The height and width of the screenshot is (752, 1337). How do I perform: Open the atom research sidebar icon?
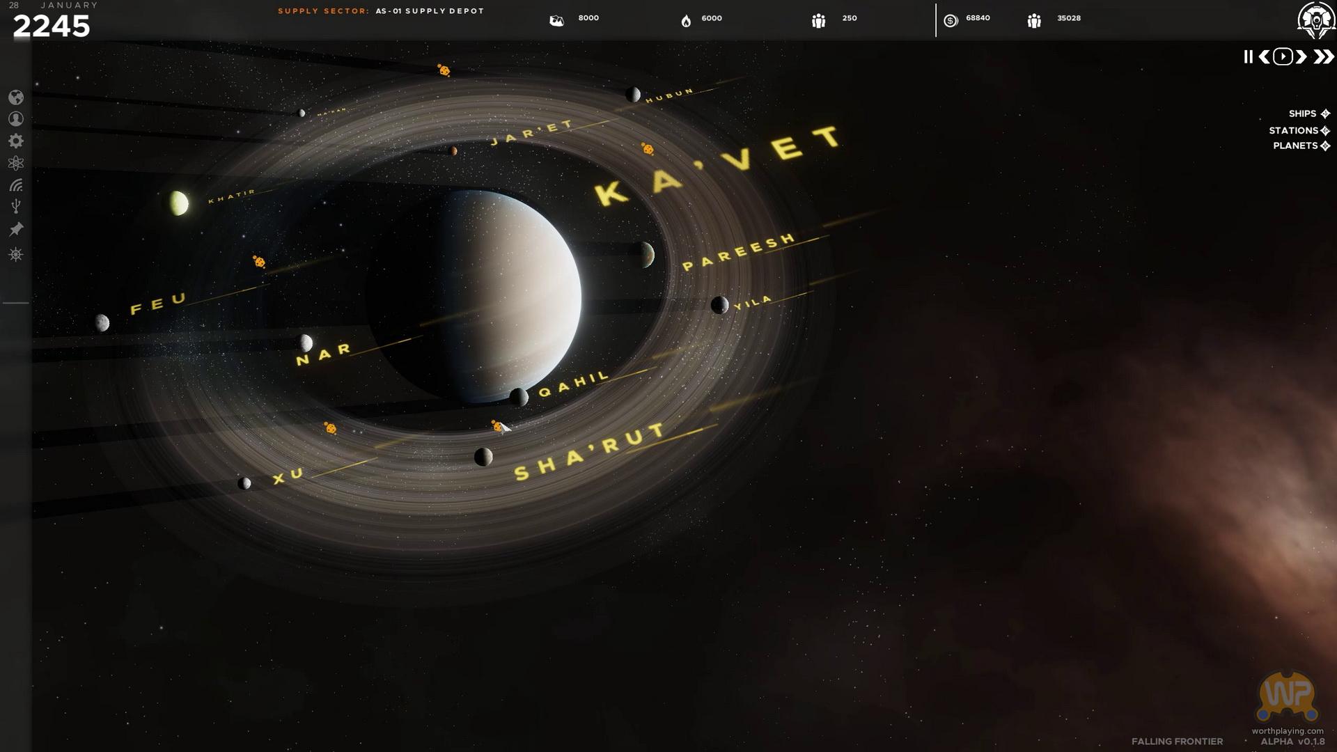point(16,163)
